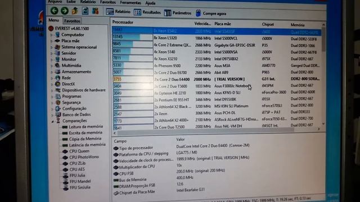360x202 pixels.
Task: Open the Exibir menu
Action: tap(71, 2)
